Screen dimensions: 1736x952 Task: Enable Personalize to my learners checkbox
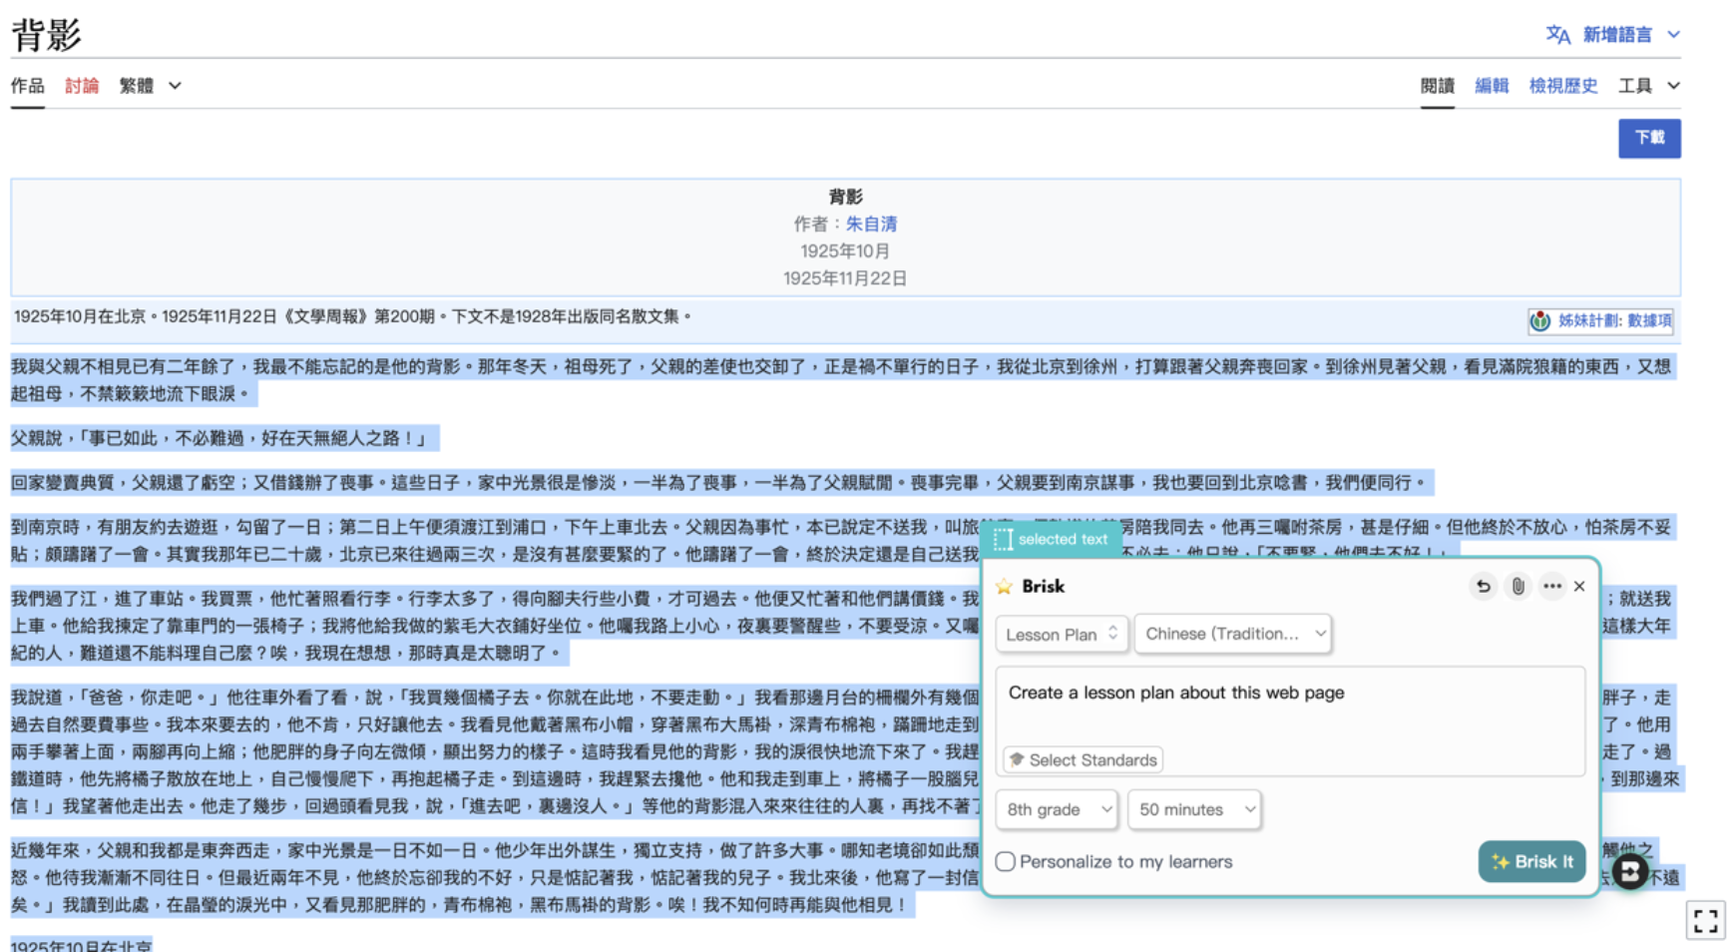[1006, 861]
